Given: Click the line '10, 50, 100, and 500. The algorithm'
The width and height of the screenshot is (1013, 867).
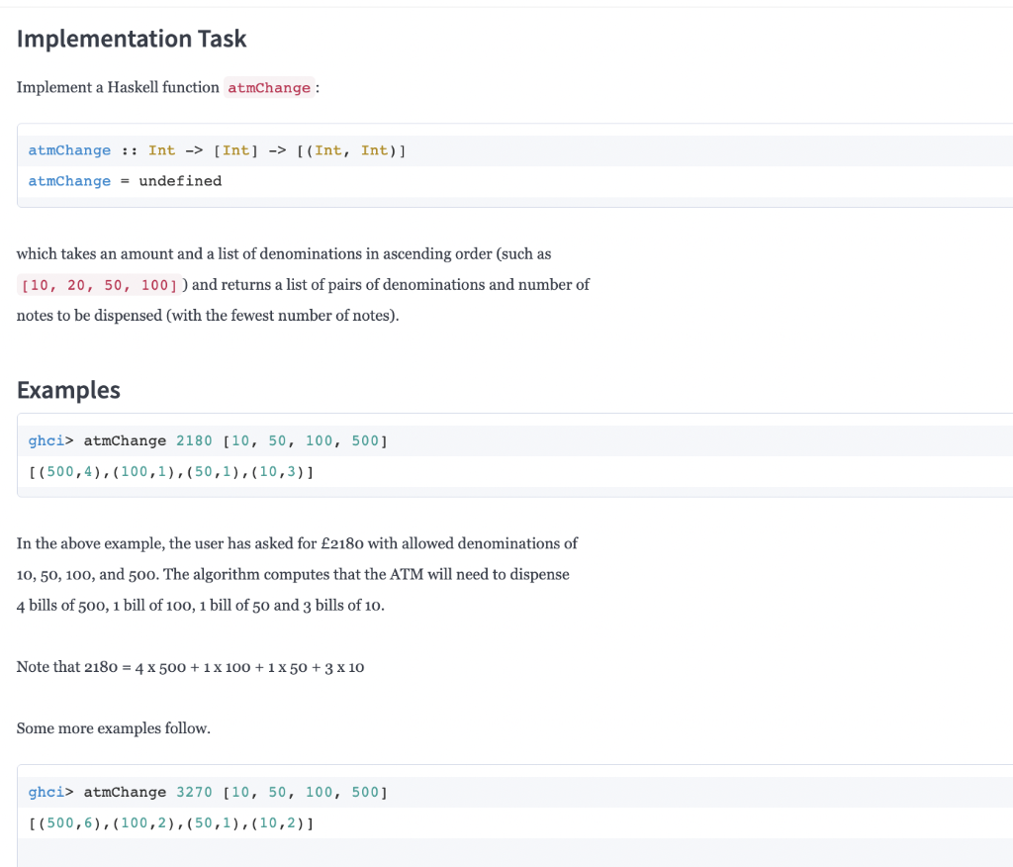Looking at the screenshot, I should pos(293,575).
